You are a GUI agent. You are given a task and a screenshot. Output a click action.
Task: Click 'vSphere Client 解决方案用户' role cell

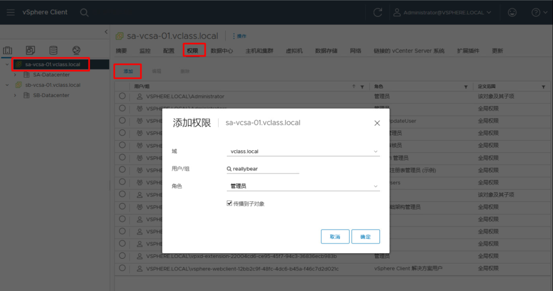[408, 268]
